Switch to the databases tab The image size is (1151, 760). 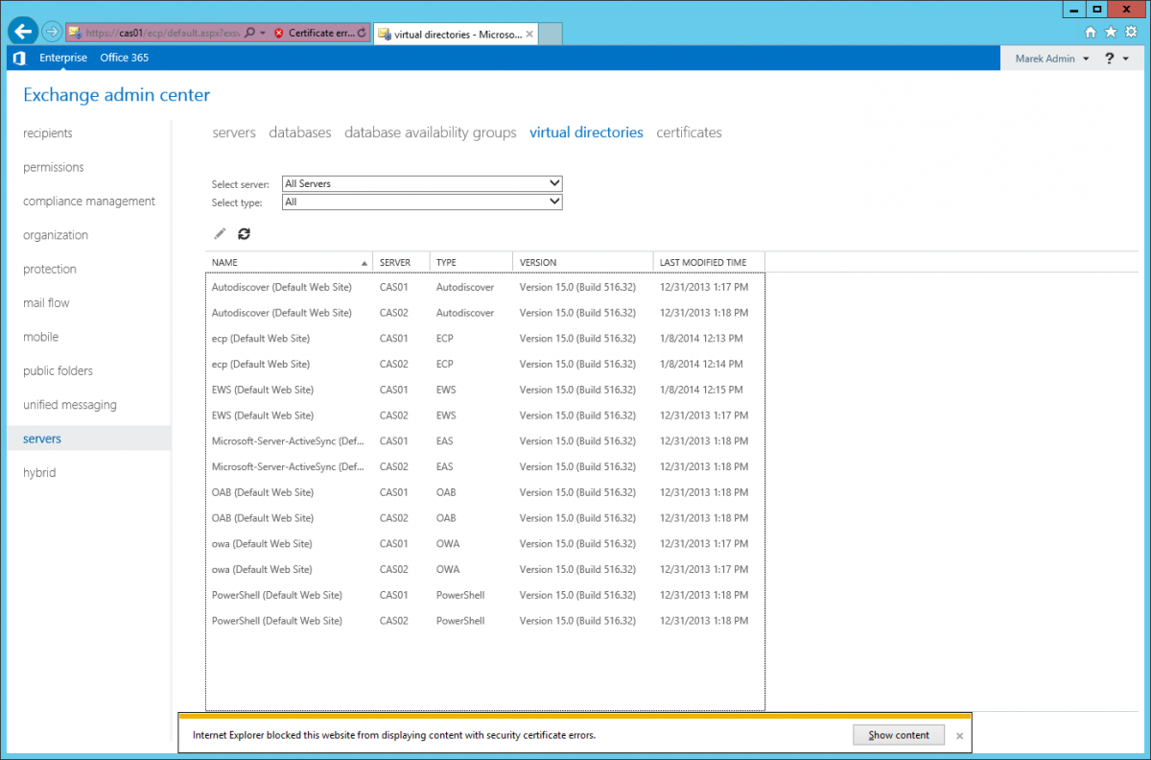(300, 132)
